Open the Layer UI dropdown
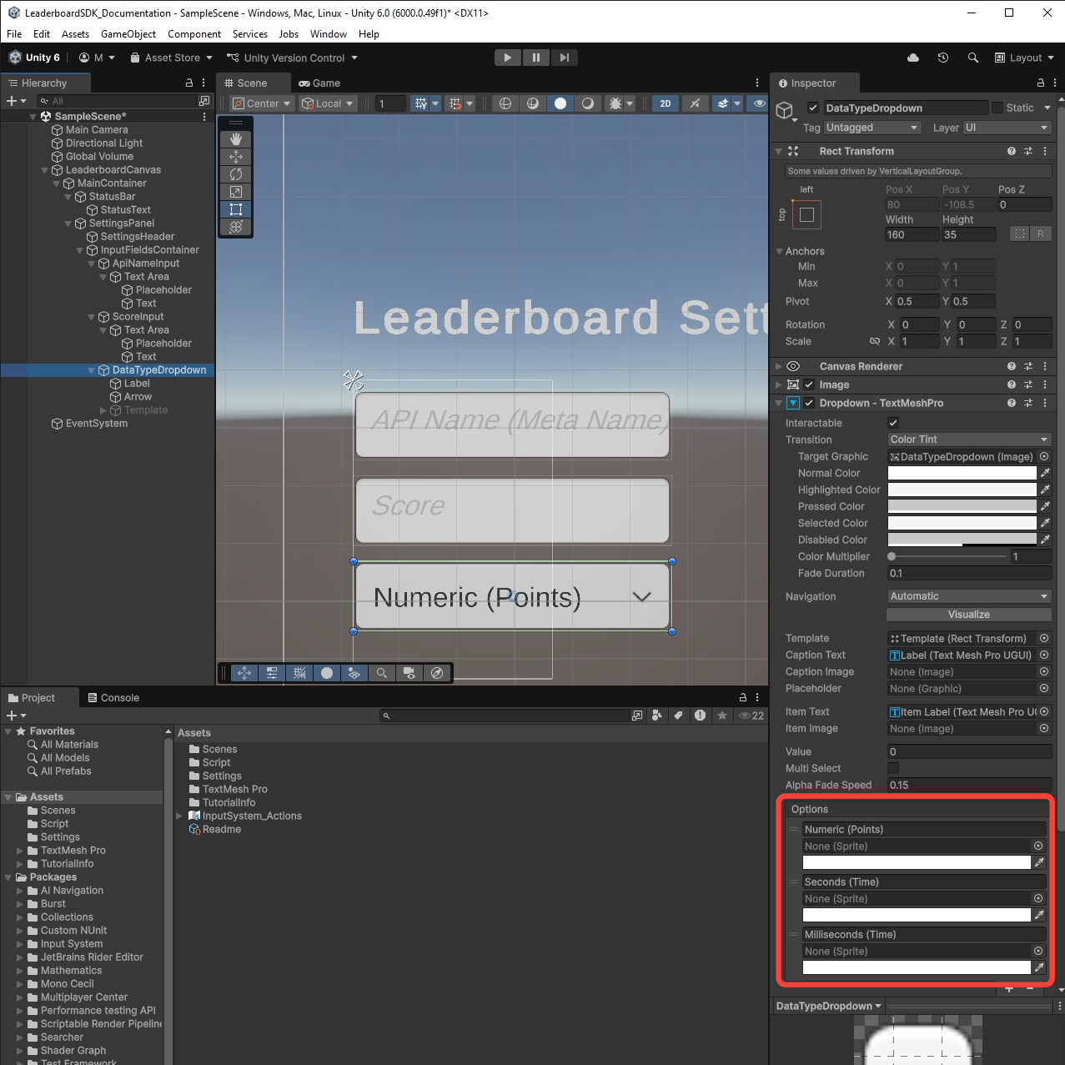This screenshot has width=1065, height=1065. [x=1007, y=128]
